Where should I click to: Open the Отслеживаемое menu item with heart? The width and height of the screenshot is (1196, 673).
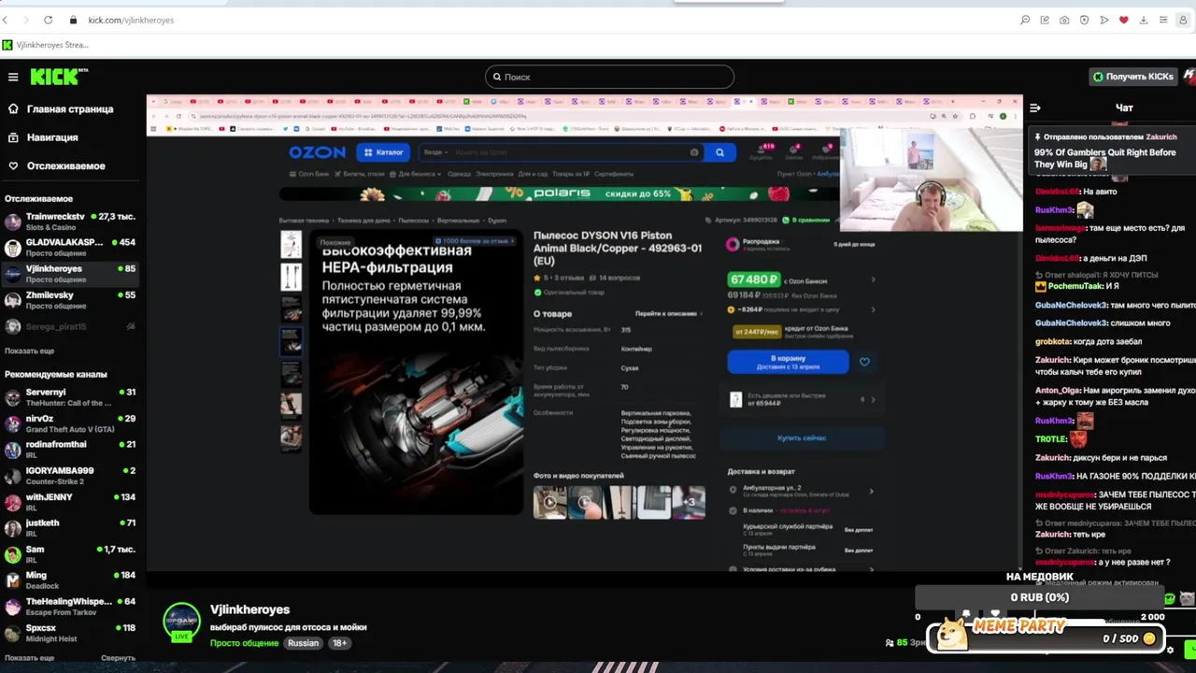click(56, 166)
